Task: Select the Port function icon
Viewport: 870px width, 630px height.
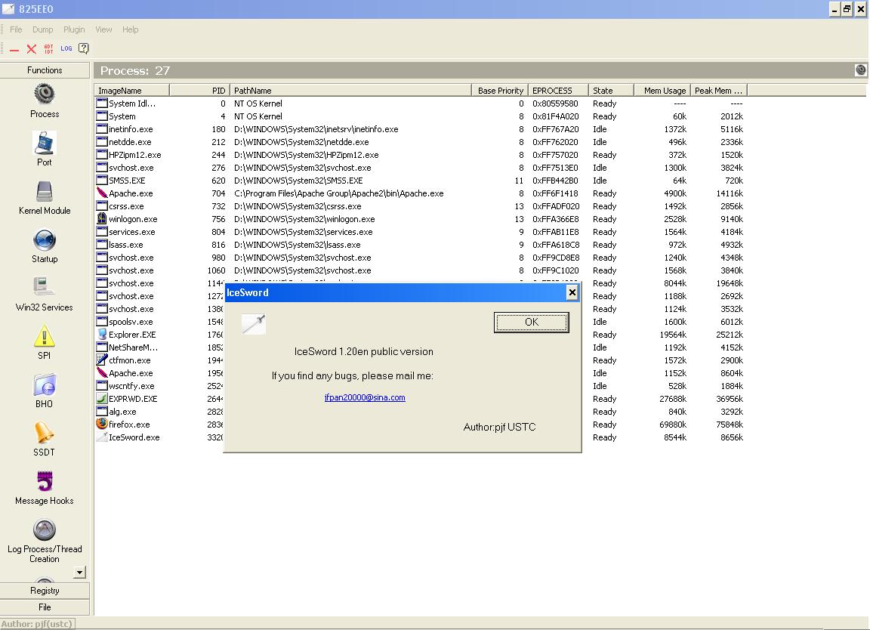Action: click(x=45, y=144)
